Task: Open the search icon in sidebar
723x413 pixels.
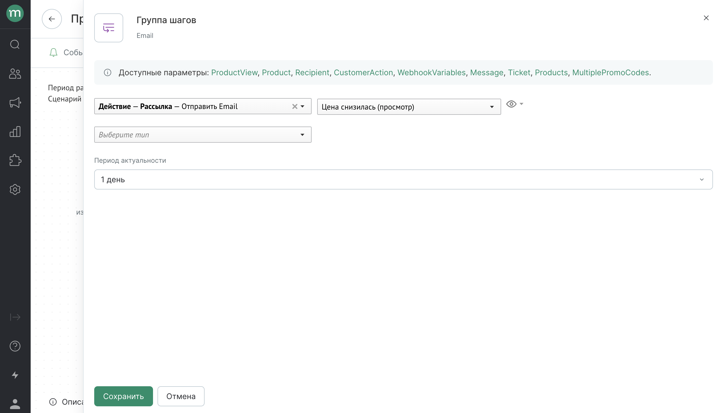Action: click(x=15, y=45)
